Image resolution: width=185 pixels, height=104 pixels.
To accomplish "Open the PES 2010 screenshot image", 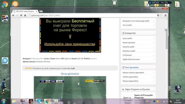I will tap(70, 87).
